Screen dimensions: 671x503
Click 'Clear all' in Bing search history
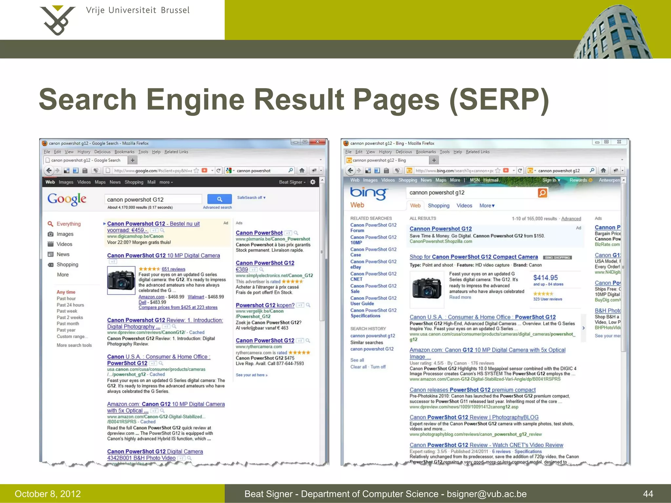point(358,367)
